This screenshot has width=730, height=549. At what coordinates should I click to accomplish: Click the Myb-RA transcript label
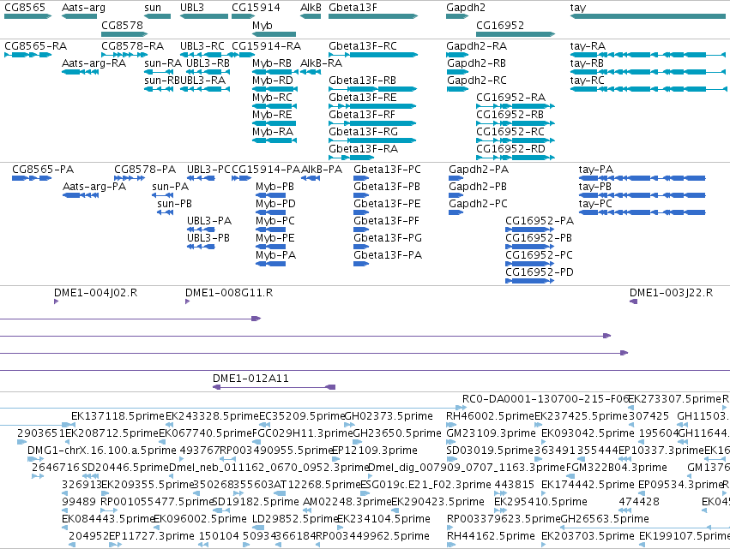tap(273, 133)
